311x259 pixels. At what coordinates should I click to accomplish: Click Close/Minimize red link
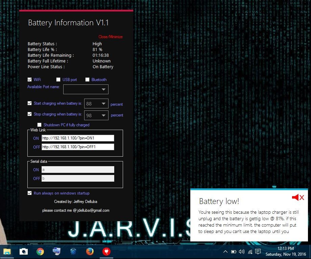click(x=111, y=37)
